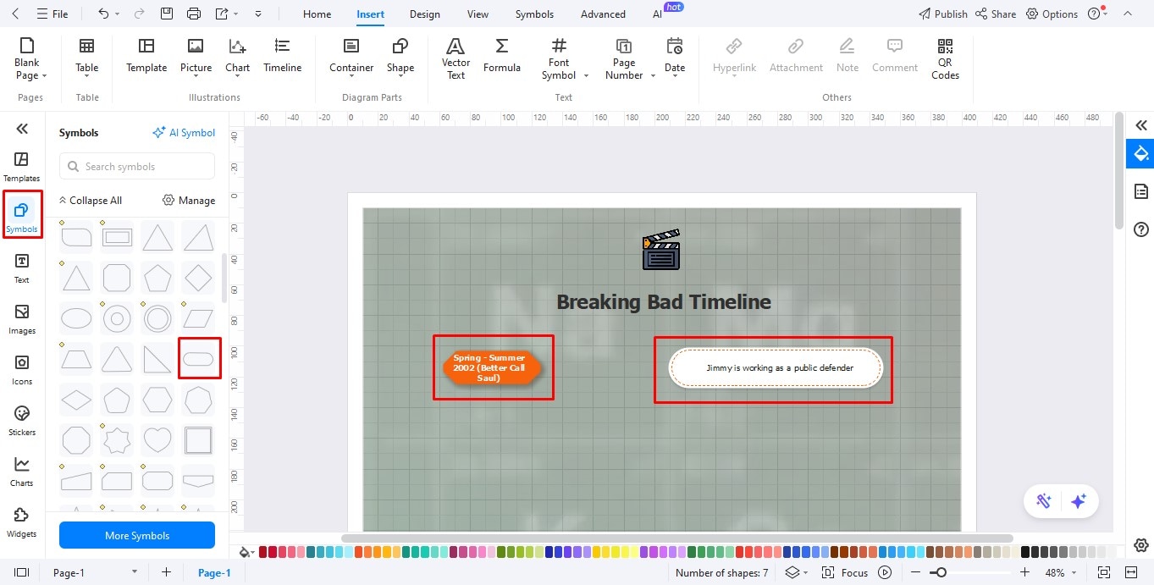Open the Stickers sidebar panel

[x=22, y=421]
